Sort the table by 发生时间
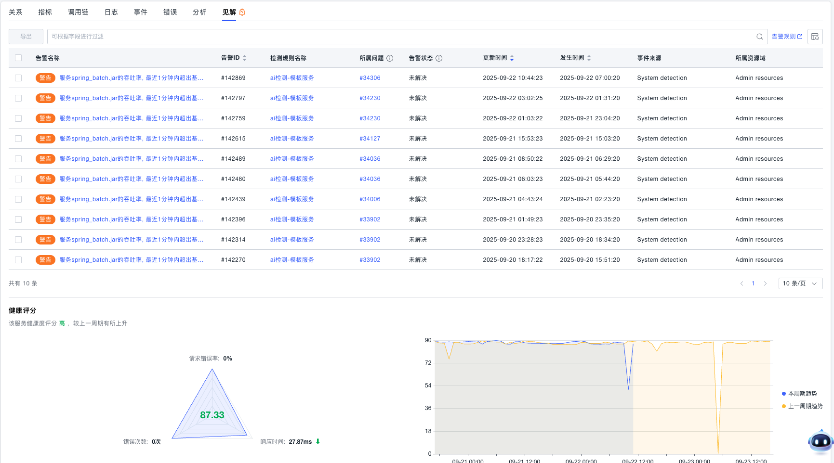 coord(589,58)
